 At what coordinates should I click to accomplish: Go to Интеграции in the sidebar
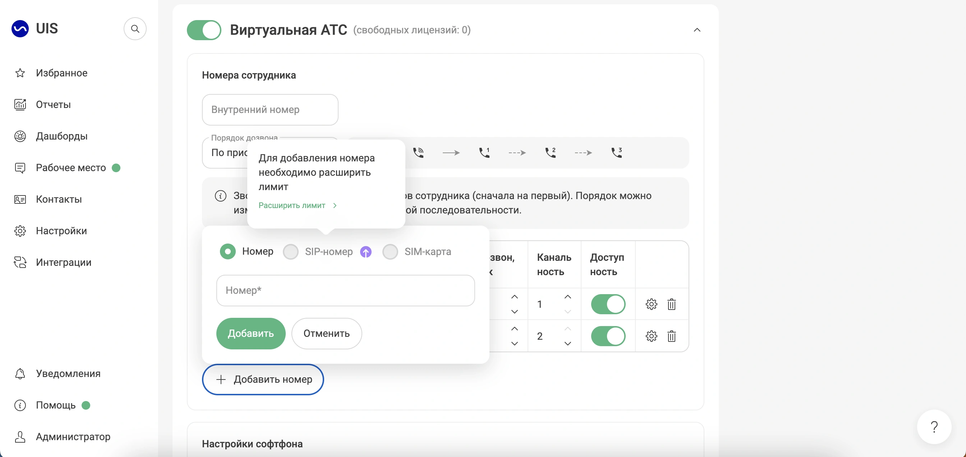click(x=63, y=262)
